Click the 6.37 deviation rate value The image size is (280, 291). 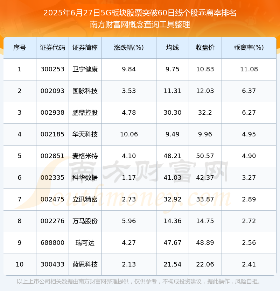pos(249,91)
